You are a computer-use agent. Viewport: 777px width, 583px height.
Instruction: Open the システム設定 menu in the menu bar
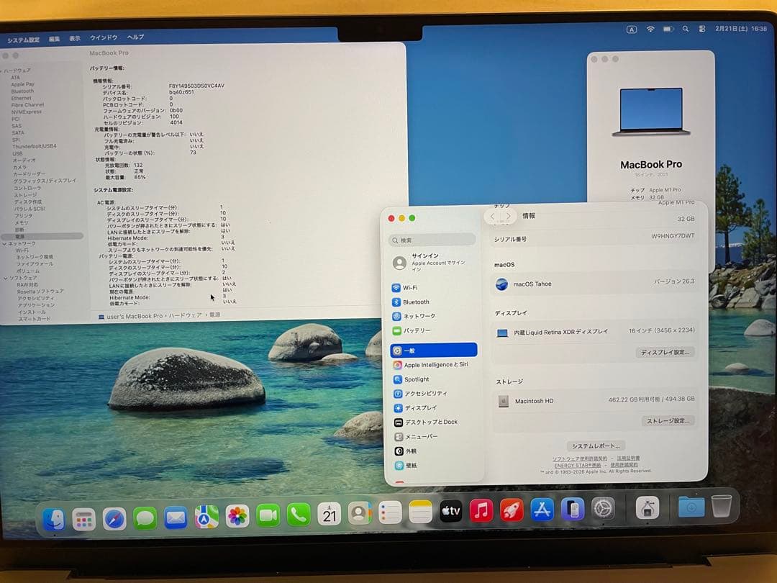[23, 40]
